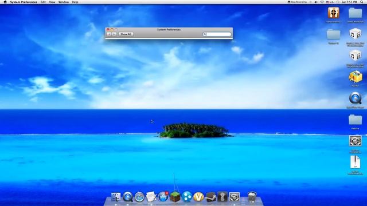Image resolution: width=367 pixels, height=206 pixels.
Task: Launch Minecraft grass block icon in dock
Action: pos(175,197)
